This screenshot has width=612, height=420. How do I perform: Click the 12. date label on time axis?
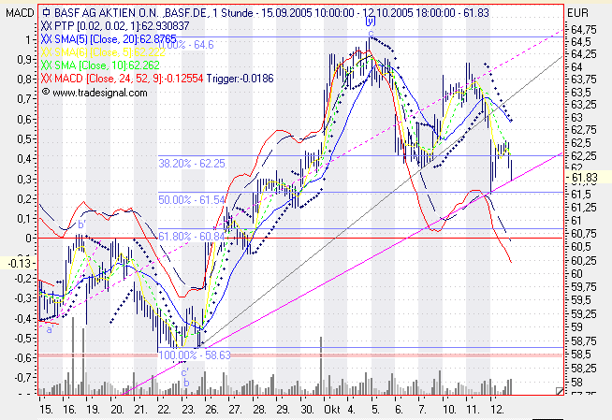tap(497, 410)
